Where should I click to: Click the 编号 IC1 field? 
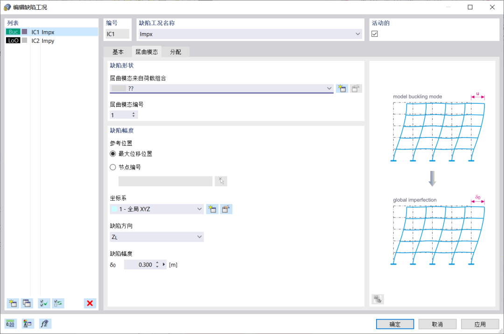tap(117, 34)
